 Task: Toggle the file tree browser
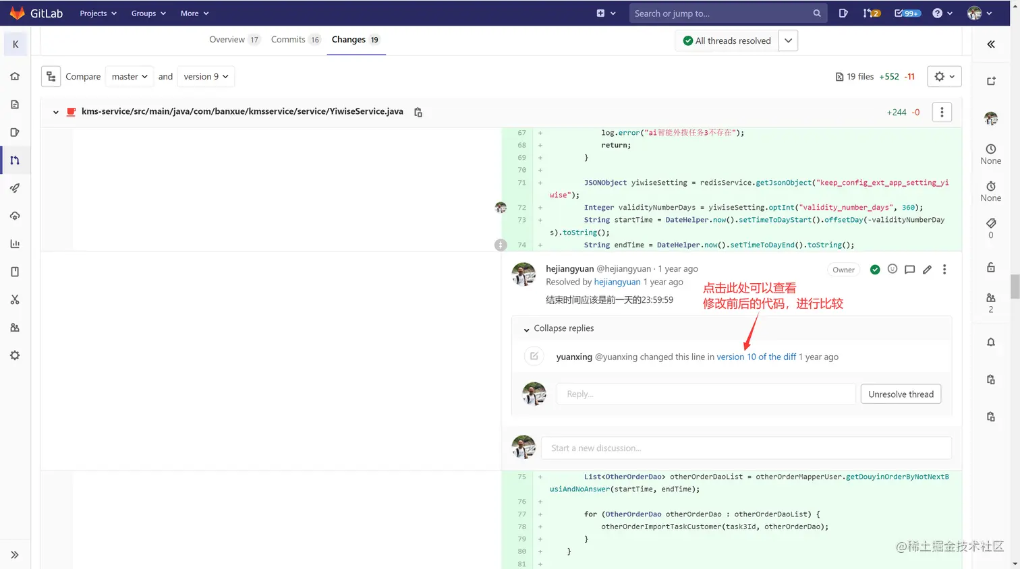point(51,77)
